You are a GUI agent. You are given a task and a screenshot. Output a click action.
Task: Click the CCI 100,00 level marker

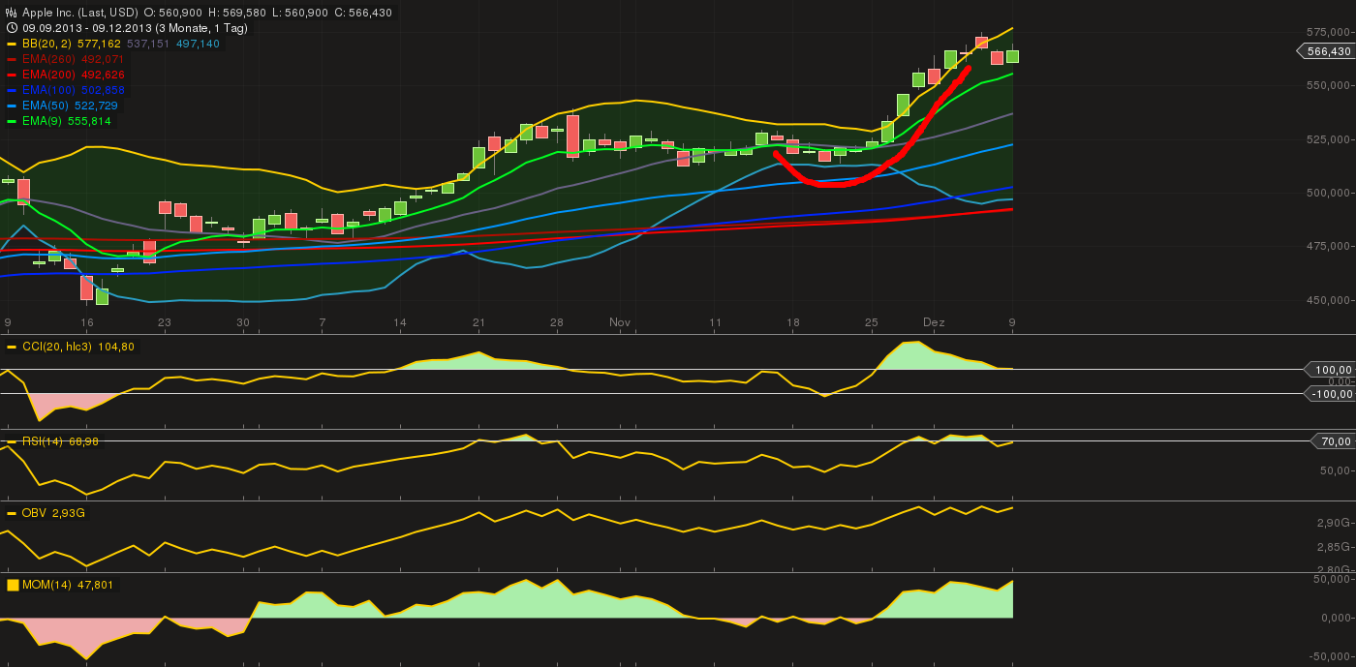pos(1329,370)
